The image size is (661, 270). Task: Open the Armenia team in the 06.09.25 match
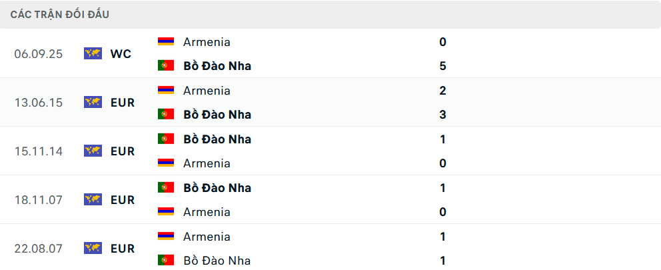pos(207,41)
